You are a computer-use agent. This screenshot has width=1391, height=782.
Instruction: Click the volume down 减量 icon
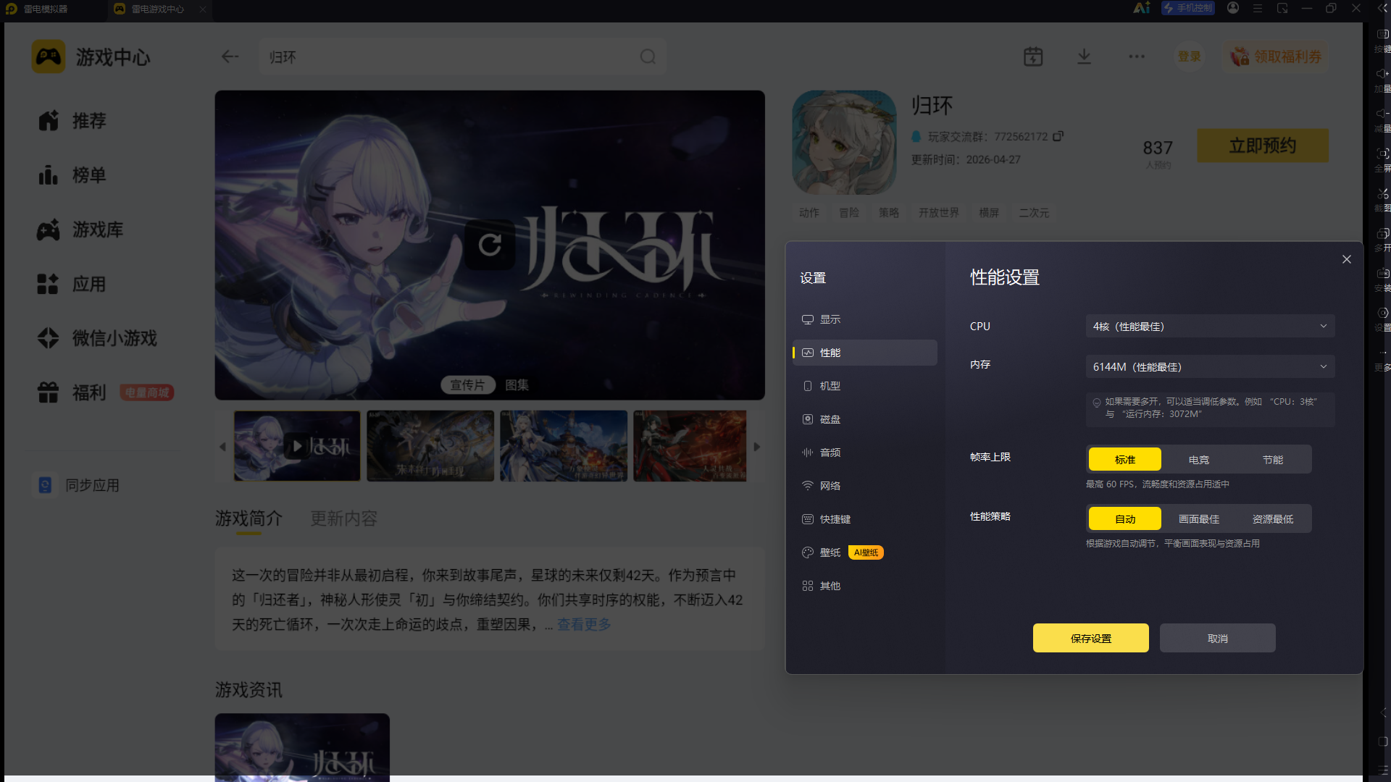coord(1382,114)
